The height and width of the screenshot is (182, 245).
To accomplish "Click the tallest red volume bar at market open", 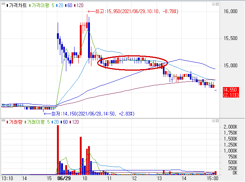I will [x=58, y=150].
